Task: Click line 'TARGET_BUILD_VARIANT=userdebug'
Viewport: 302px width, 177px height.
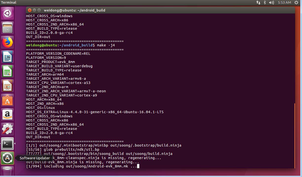Action: point(59,66)
